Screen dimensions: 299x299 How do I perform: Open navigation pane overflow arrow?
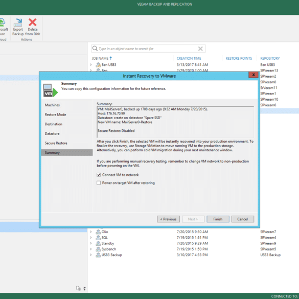coord(84,288)
